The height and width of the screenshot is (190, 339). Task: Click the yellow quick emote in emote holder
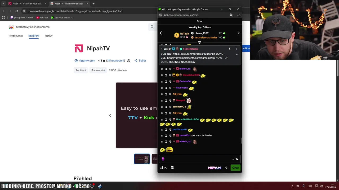[162, 150]
